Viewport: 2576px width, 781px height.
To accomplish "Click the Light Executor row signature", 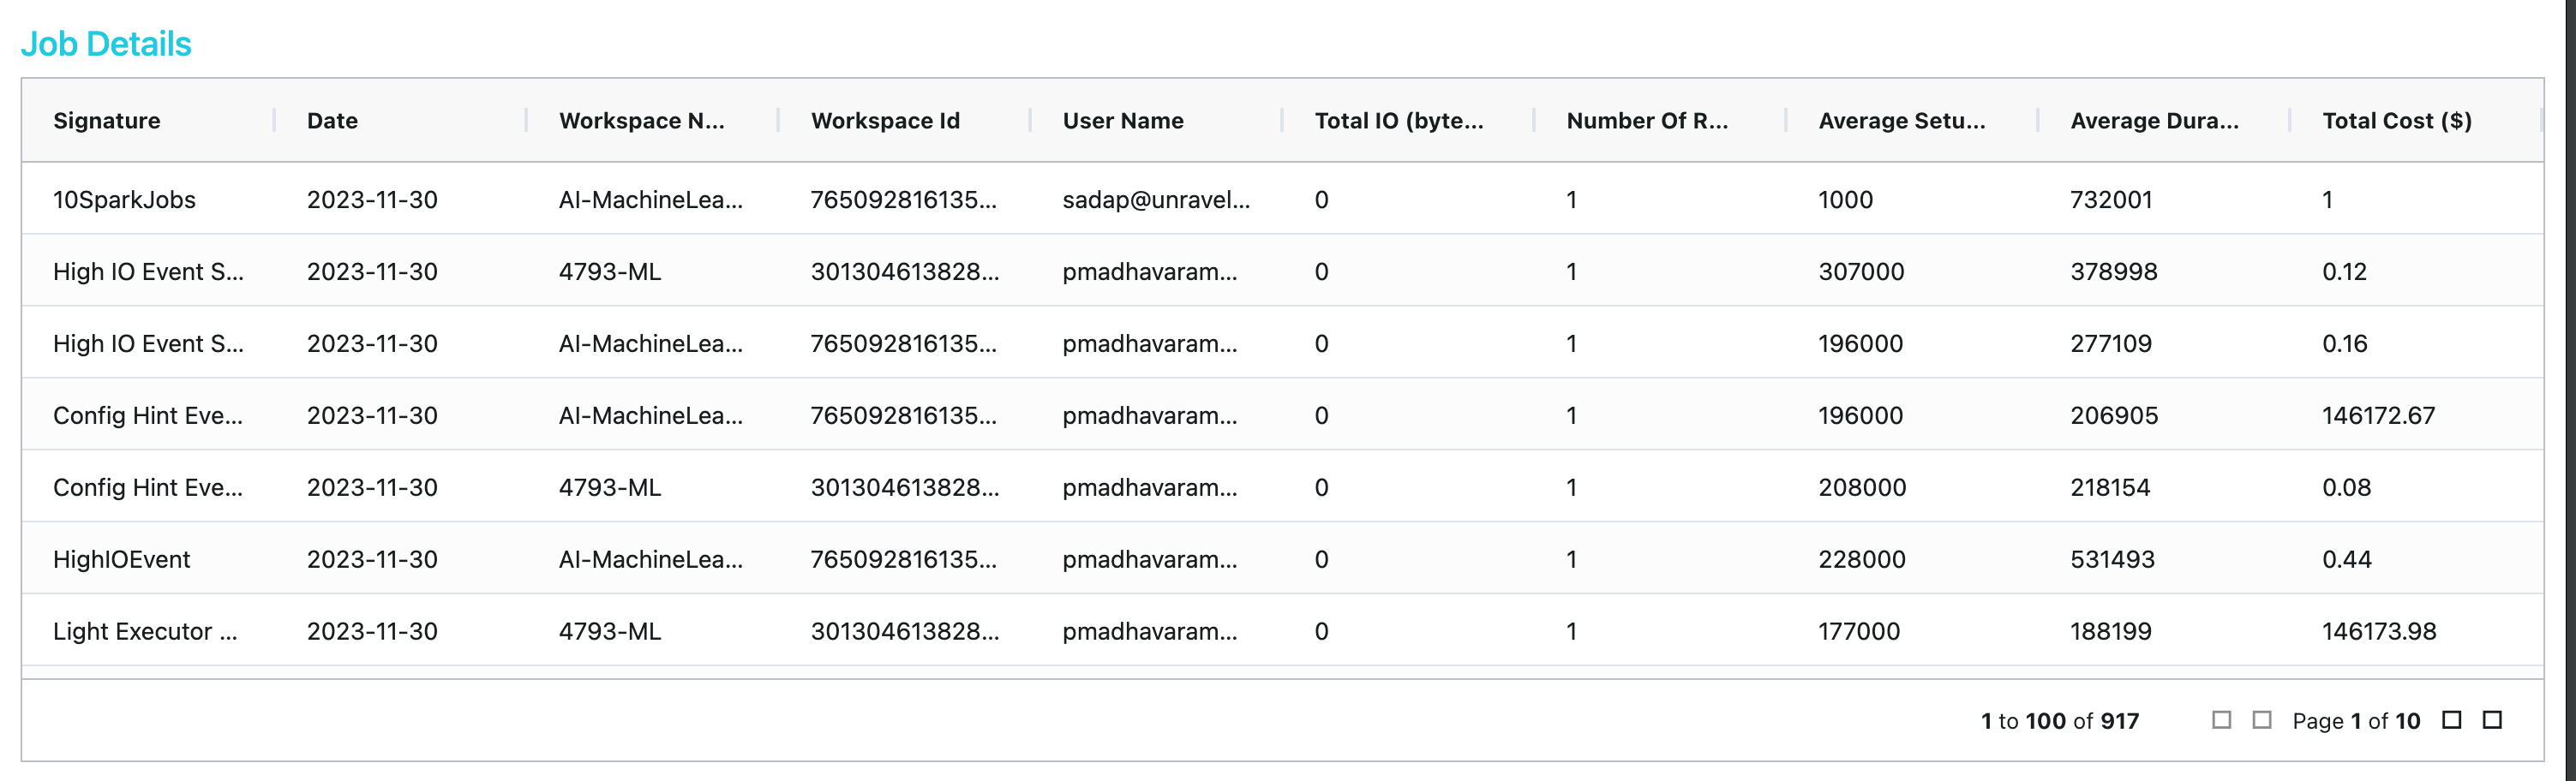I will (145, 631).
